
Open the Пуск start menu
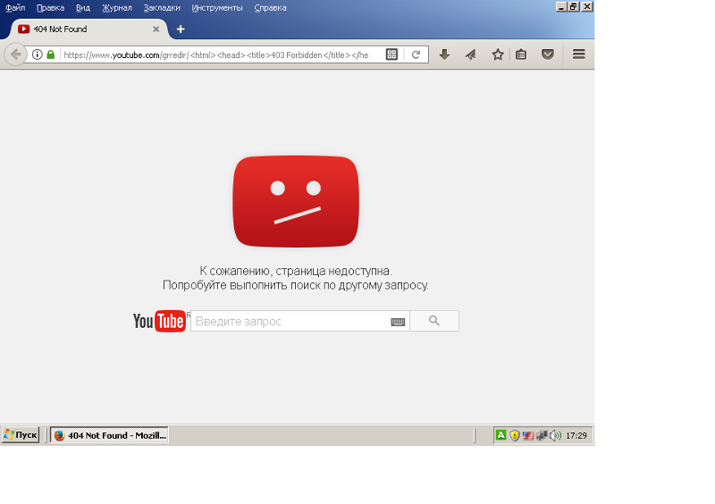pyautogui.click(x=21, y=435)
